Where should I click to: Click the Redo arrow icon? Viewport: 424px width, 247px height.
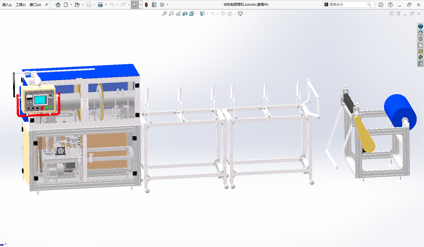coord(123,5)
